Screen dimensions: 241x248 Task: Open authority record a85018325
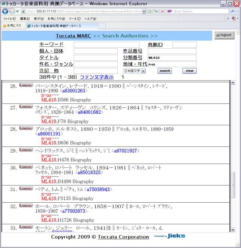[x=89, y=172]
